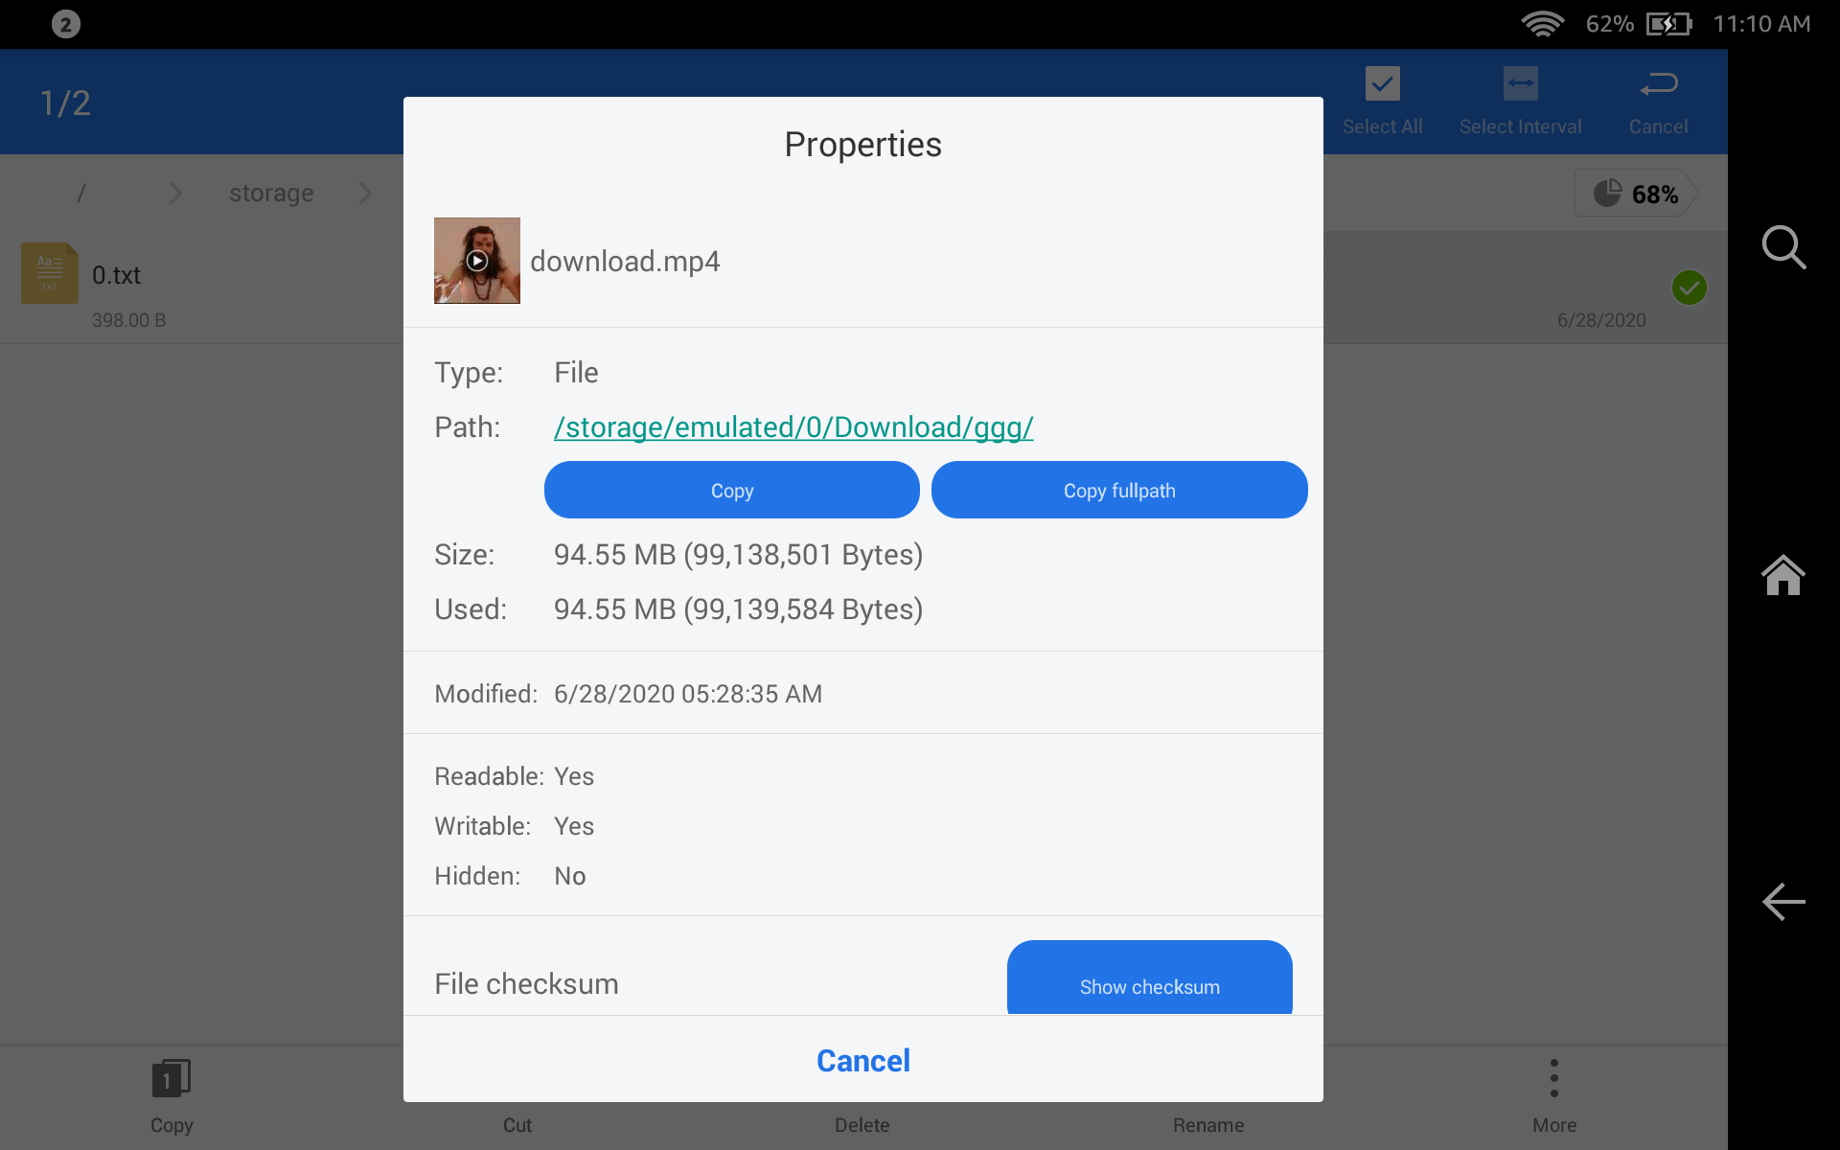Screen dimensions: 1840x1150
Task: Click the download.mp4 video thumbnail
Action: [x=477, y=261]
